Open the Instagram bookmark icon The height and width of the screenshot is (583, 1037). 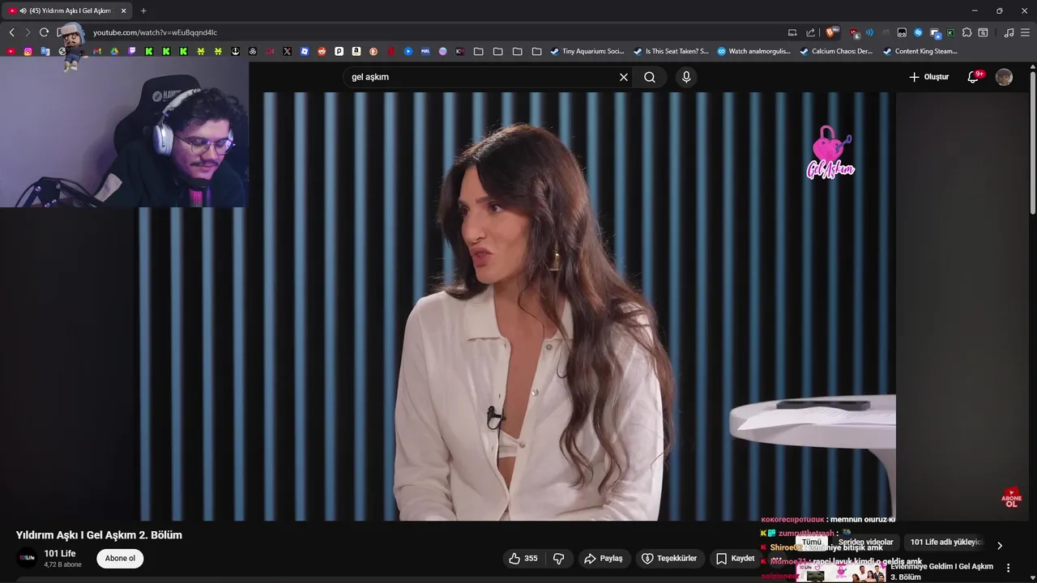(x=28, y=51)
